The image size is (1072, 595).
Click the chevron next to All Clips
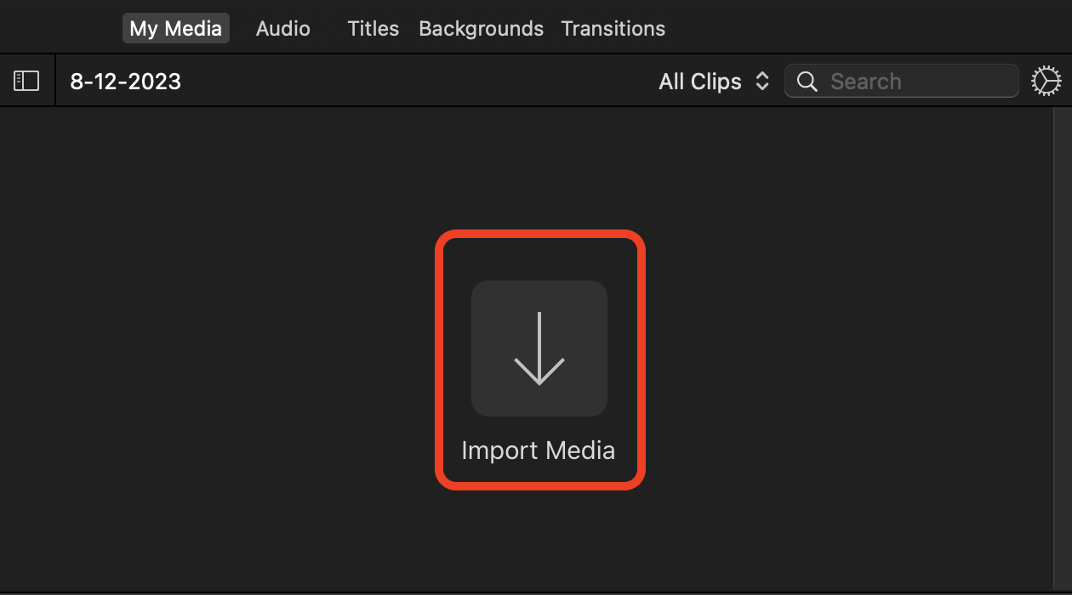761,81
